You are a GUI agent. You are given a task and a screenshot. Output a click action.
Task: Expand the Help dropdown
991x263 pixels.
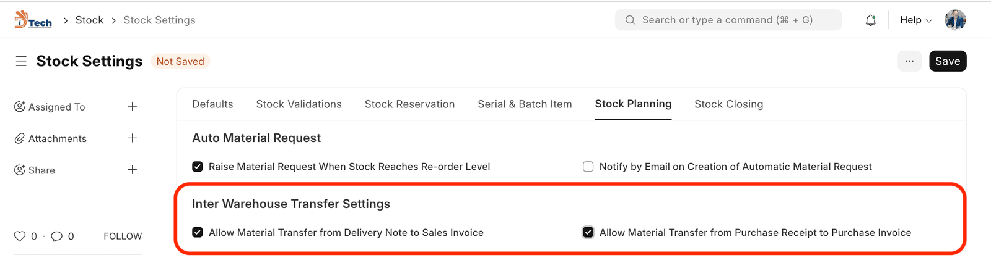click(915, 20)
